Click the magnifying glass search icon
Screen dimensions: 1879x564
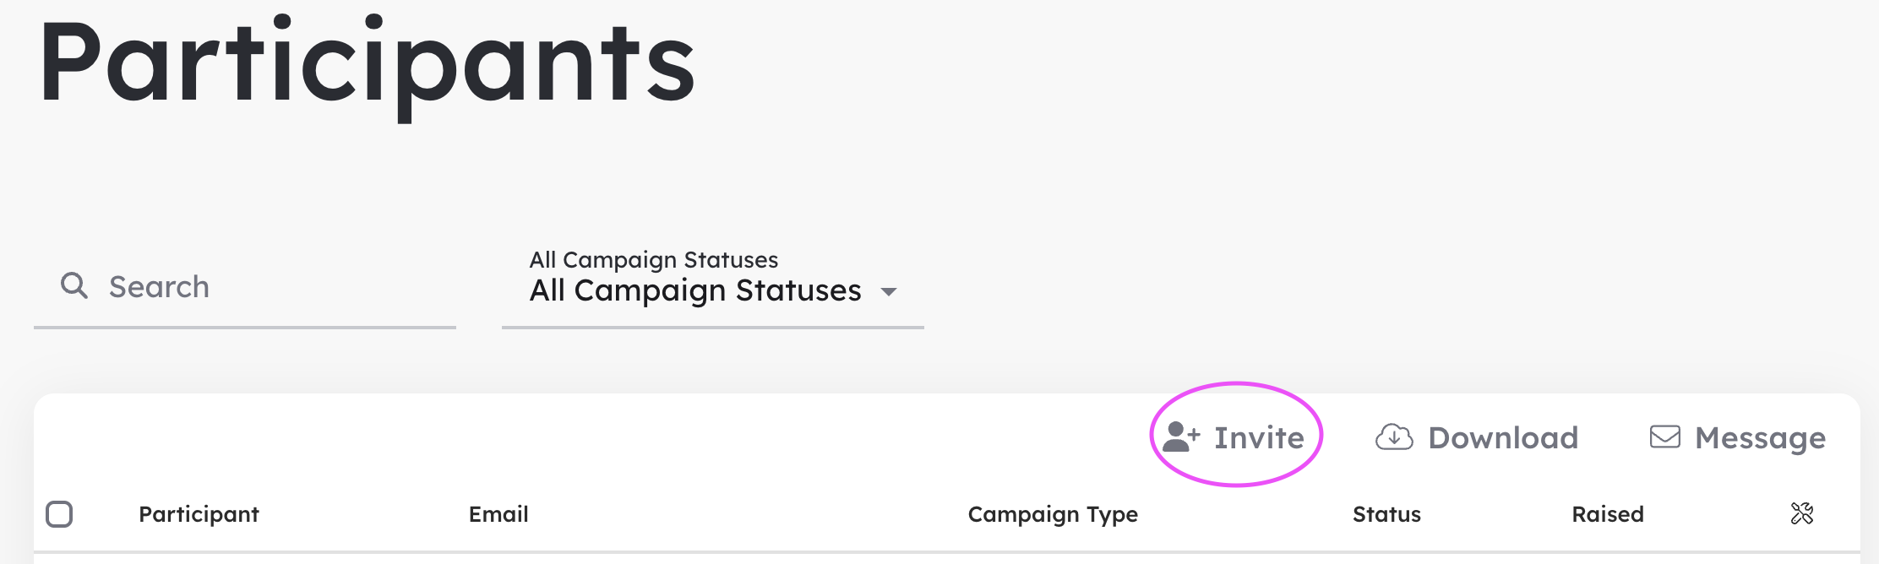74,285
